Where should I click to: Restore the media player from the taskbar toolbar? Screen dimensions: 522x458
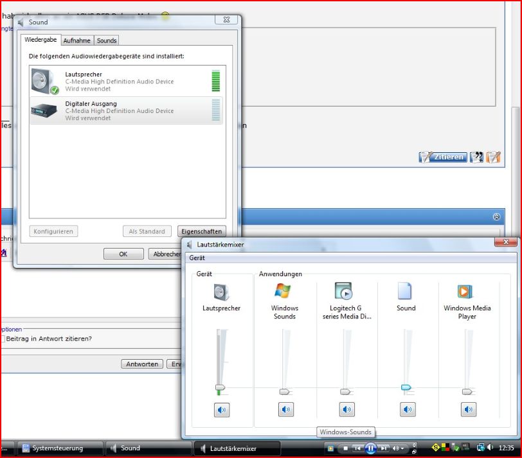[x=414, y=452]
